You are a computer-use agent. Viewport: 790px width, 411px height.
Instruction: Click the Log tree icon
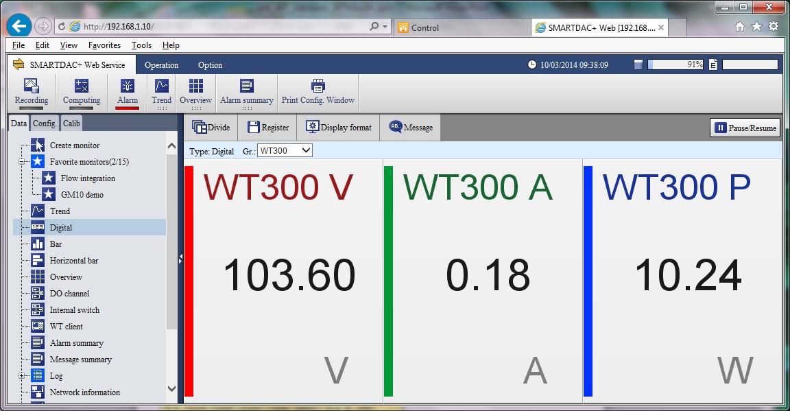[38, 376]
